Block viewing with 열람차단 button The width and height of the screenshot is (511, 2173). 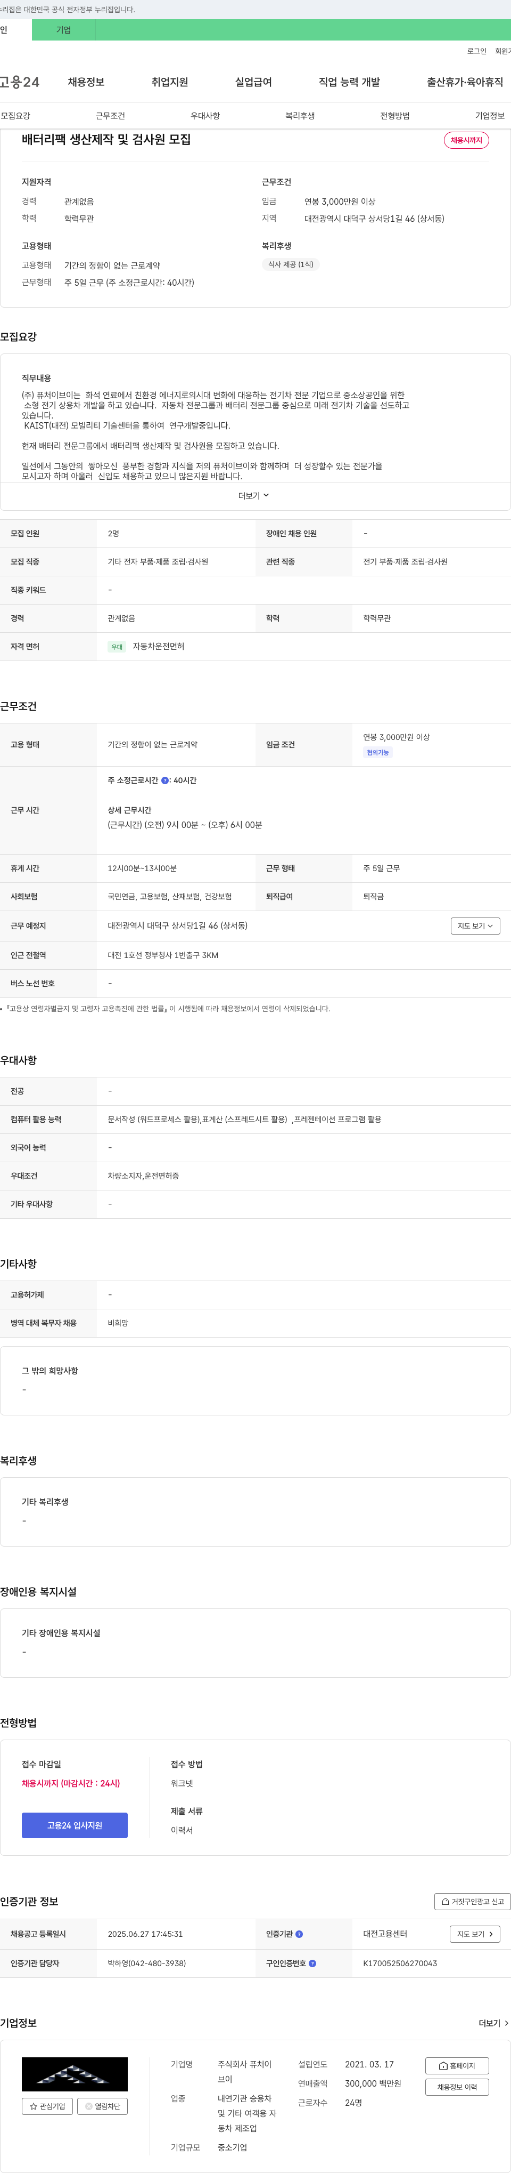[x=103, y=2106]
